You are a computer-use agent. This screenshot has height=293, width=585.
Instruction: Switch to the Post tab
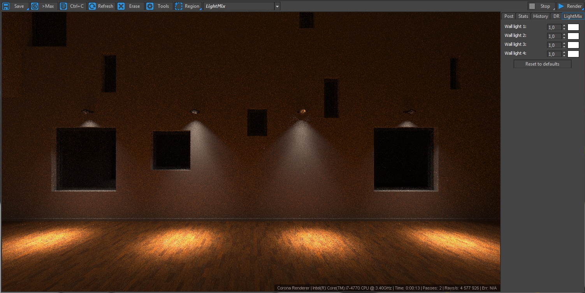click(509, 16)
